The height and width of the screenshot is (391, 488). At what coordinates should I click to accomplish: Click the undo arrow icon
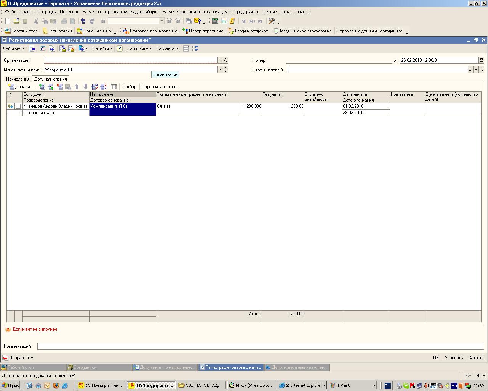pyautogui.click(x=83, y=21)
